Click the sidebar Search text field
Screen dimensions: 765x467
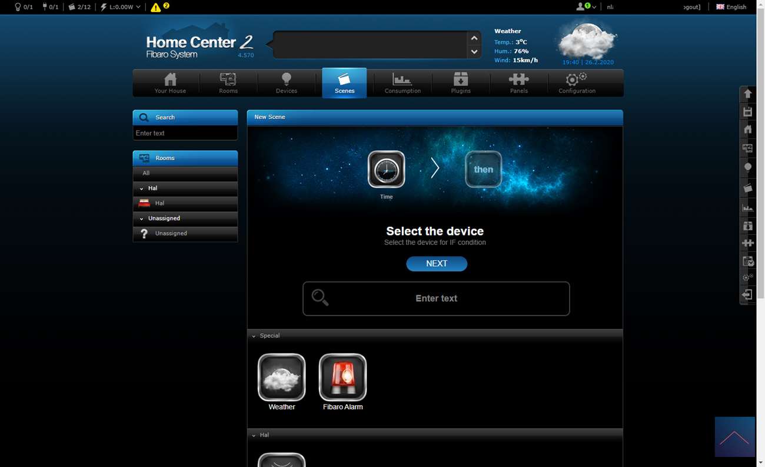[x=185, y=133]
